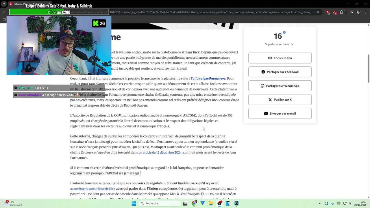Image resolution: width=370 pixels, height=208 pixels.
Task: Open the extensions puzzle-piece menu
Action: 342,12
